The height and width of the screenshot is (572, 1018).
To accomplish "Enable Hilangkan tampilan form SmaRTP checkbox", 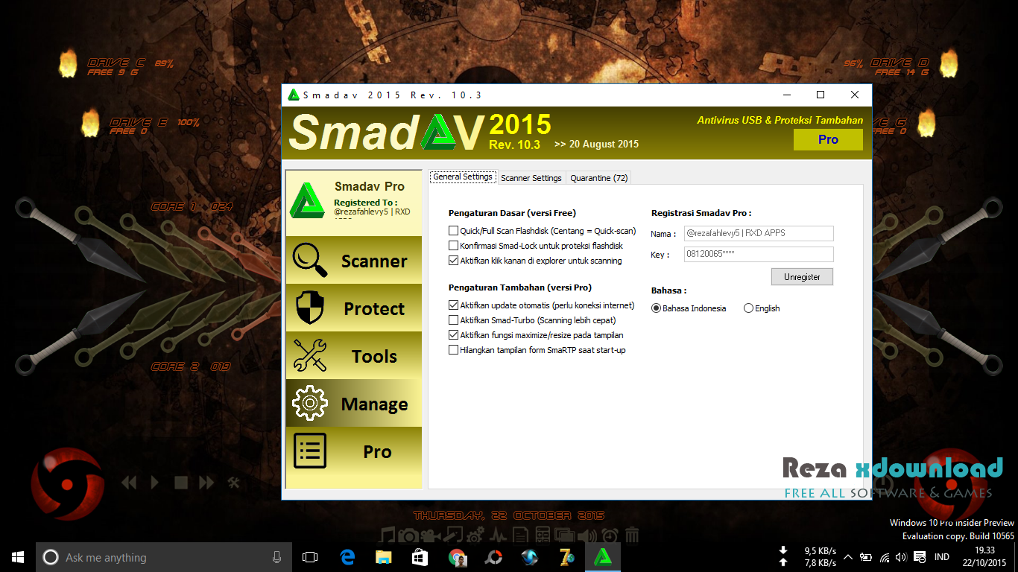I will (x=453, y=350).
